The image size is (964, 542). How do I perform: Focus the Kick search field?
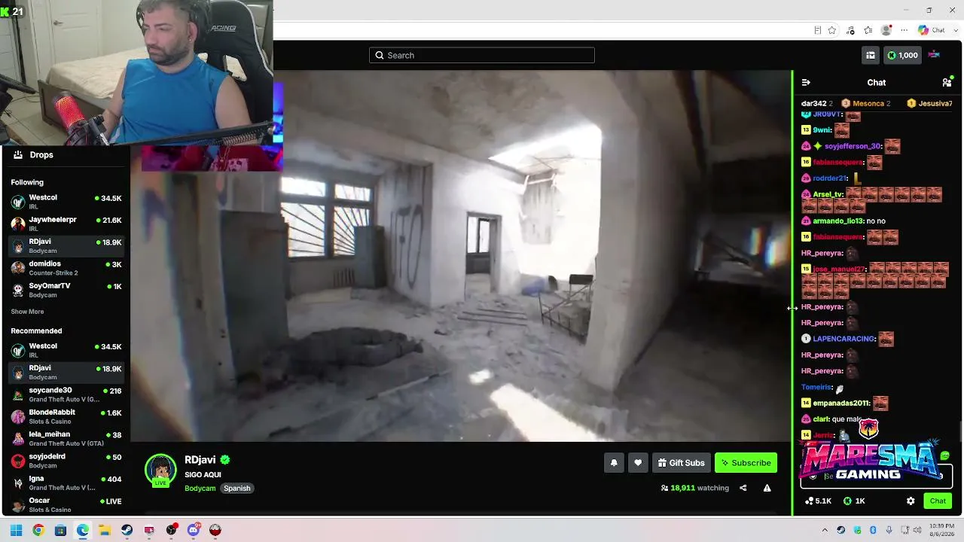point(482,55)
